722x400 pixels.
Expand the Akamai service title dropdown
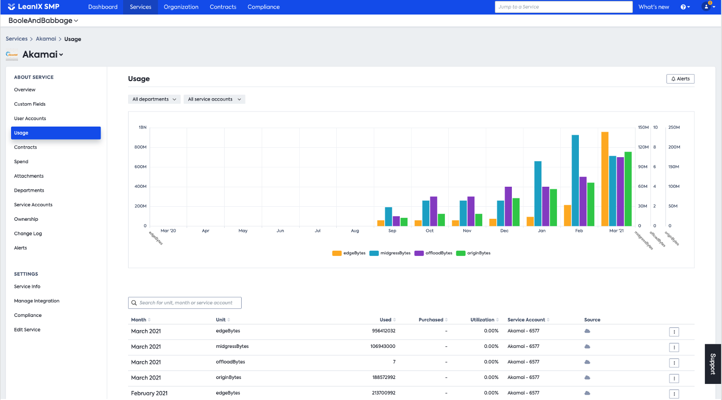pyautogui.click(x=43, y=55)
